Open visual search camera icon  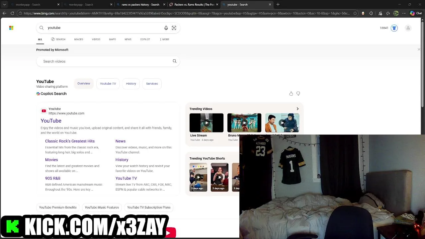tap(174, 28)
